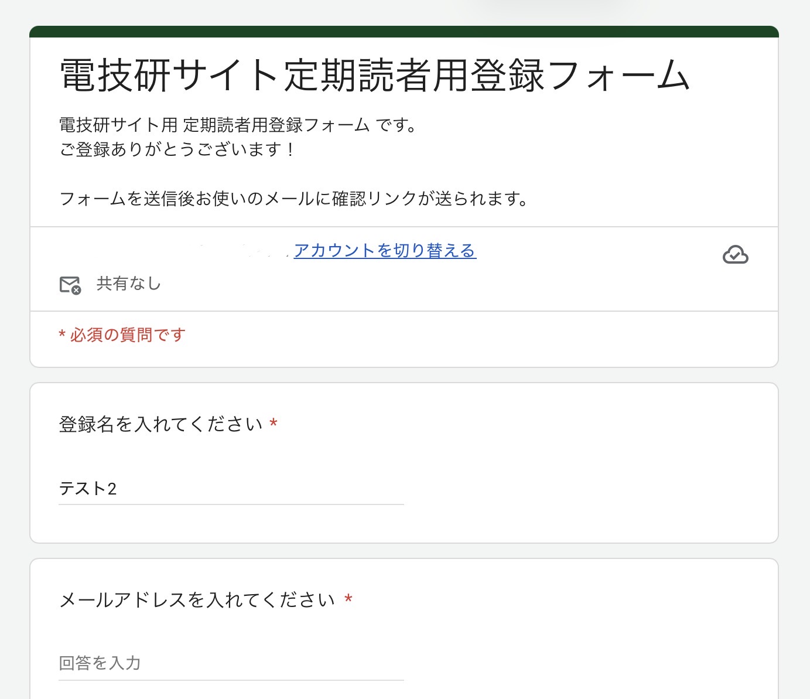810x699 pixels.
Task: Click the asterisk beginning the 必須の質問です notice
Action: pos(61,335)
